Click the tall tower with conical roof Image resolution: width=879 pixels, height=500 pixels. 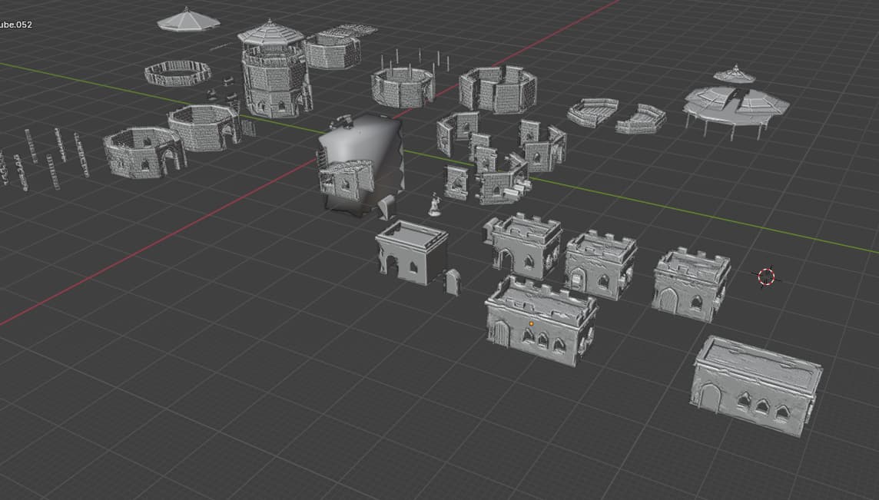click(x=274, y=73)
